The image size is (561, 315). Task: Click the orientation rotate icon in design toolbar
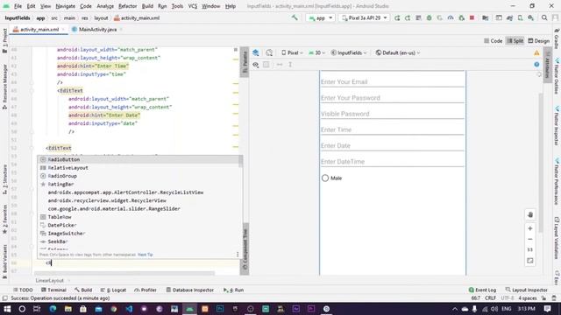(x=269, y=52)
